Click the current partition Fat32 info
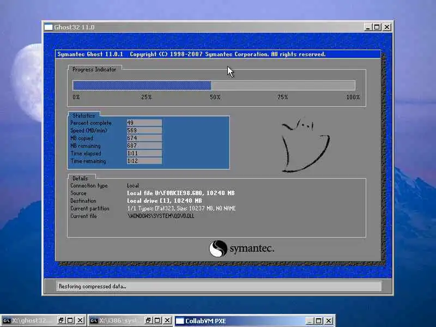The image size is (436, 327). (x=181, y=208)
